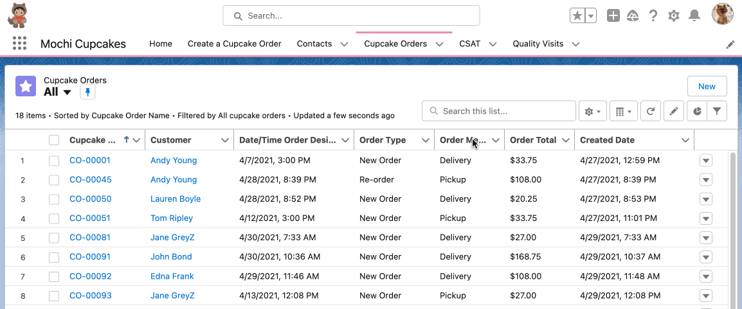Click the Cupcake Orders purple star object icon
This screenshot has width=742, height=309.
[x=26, y=86]
